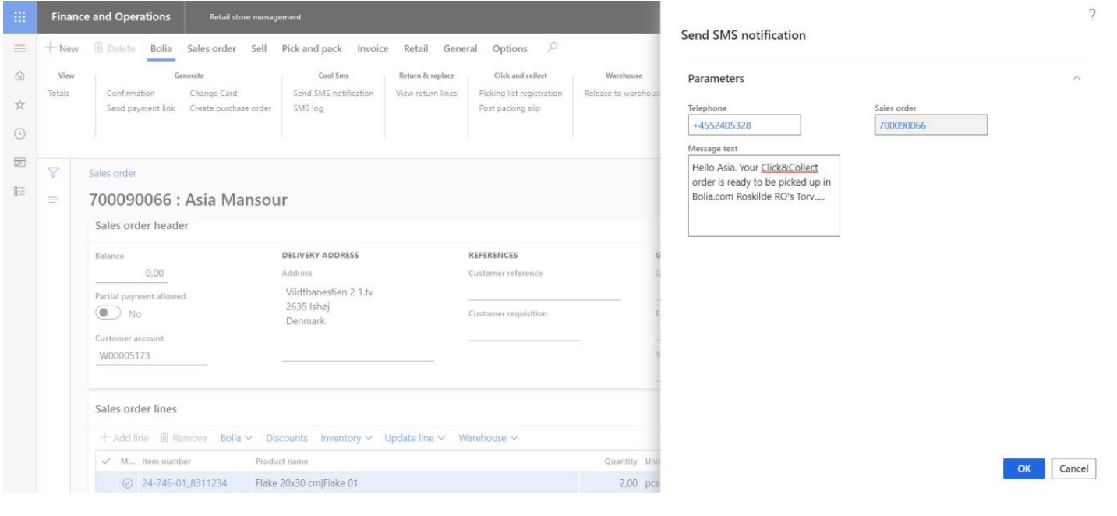Expand the Update line dropdown

(x=414, y=438)
